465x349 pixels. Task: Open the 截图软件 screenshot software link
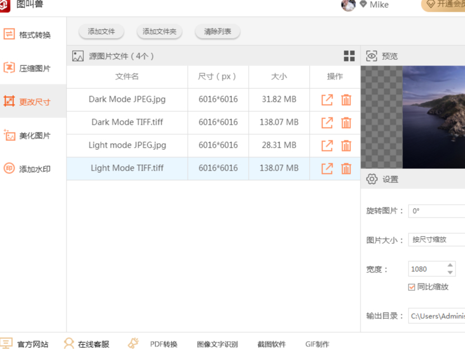[x=272, y=345]
